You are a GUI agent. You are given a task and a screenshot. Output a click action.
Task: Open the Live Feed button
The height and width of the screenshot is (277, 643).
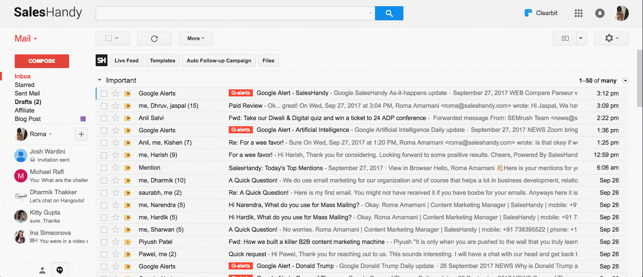tap(126, 61)
